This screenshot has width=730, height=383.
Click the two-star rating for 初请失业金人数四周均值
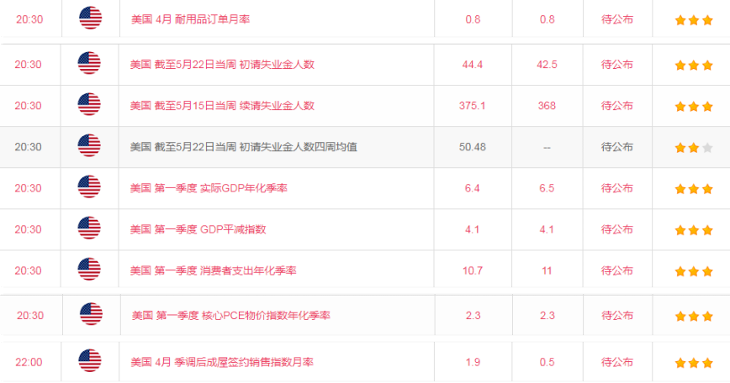pyautogui.click(x=693, y=147)
